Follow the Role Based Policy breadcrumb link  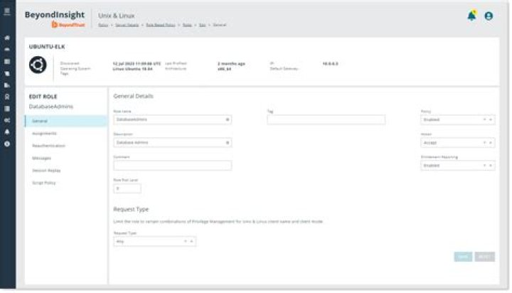tap(160, 25)
